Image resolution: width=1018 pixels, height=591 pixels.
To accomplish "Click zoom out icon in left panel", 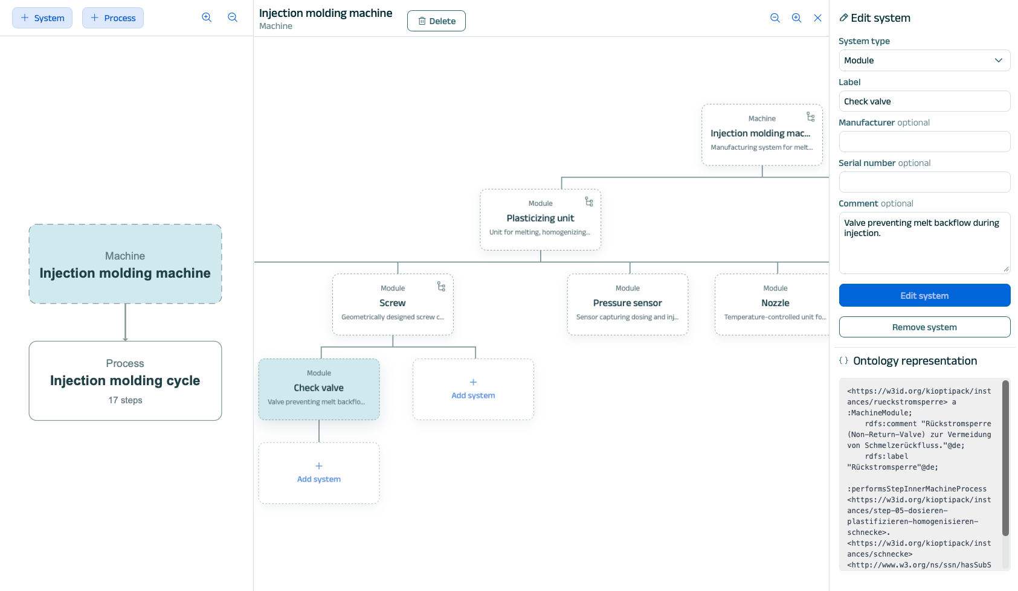I will [233, 18].
